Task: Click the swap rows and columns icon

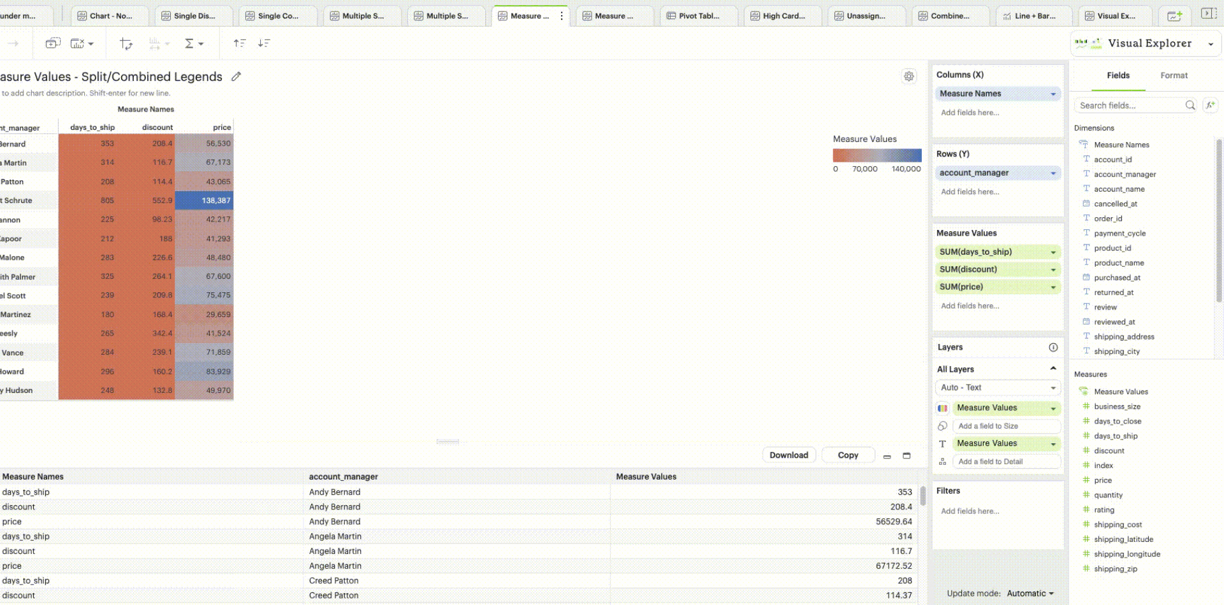Action: pos(126,43)
